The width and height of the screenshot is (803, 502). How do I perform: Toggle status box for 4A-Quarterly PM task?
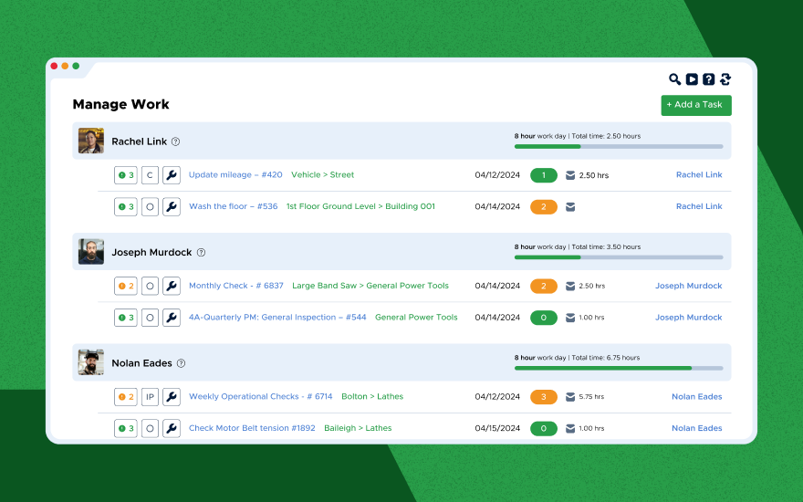point(151,318)
